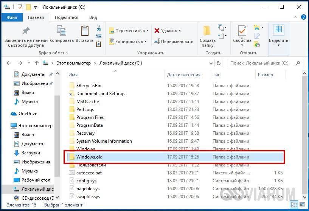309x211 pixels.
Task: Open the Move to (Переместить в) dropdown
Action: pos(128,31)
